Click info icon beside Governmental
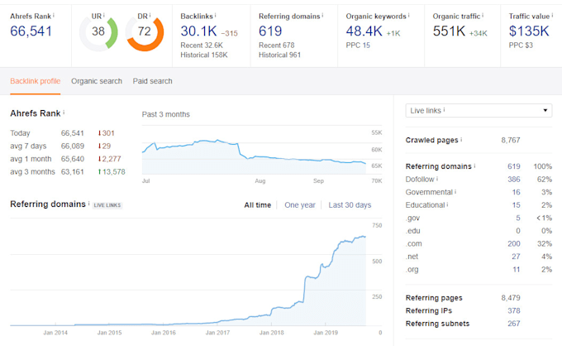This screenshot has height=346, width=562. point(455,191)
